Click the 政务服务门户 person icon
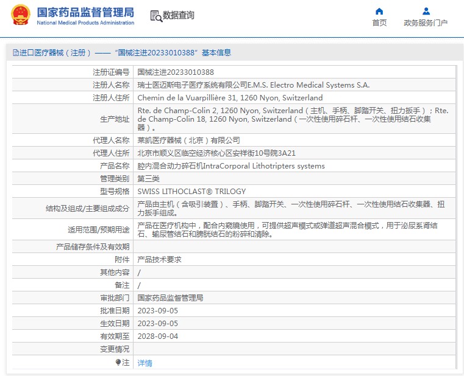 pyautogui.click(x=426, y=11)
